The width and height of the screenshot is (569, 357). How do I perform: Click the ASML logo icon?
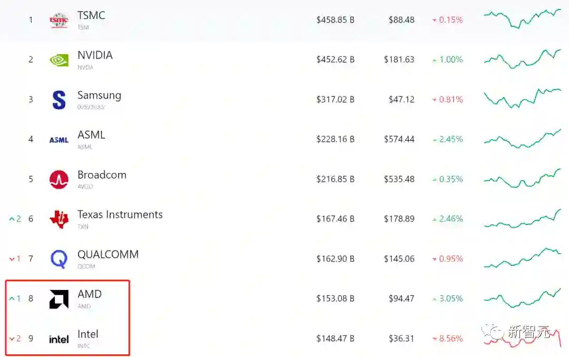tap(58, 140)
